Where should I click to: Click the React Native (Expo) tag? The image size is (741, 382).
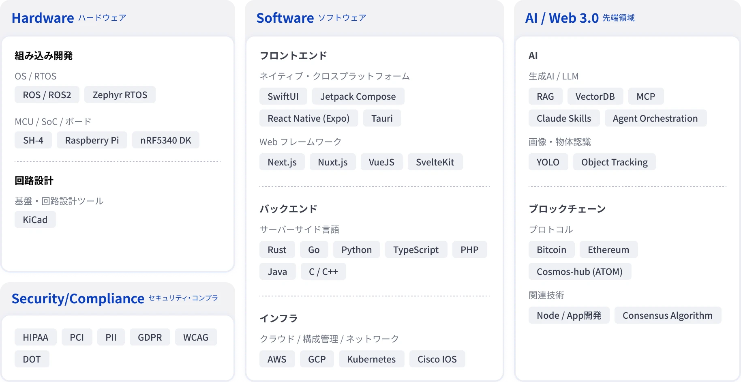(309, 118)
